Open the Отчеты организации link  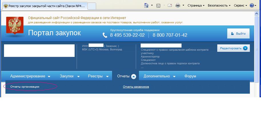point(25,87)
